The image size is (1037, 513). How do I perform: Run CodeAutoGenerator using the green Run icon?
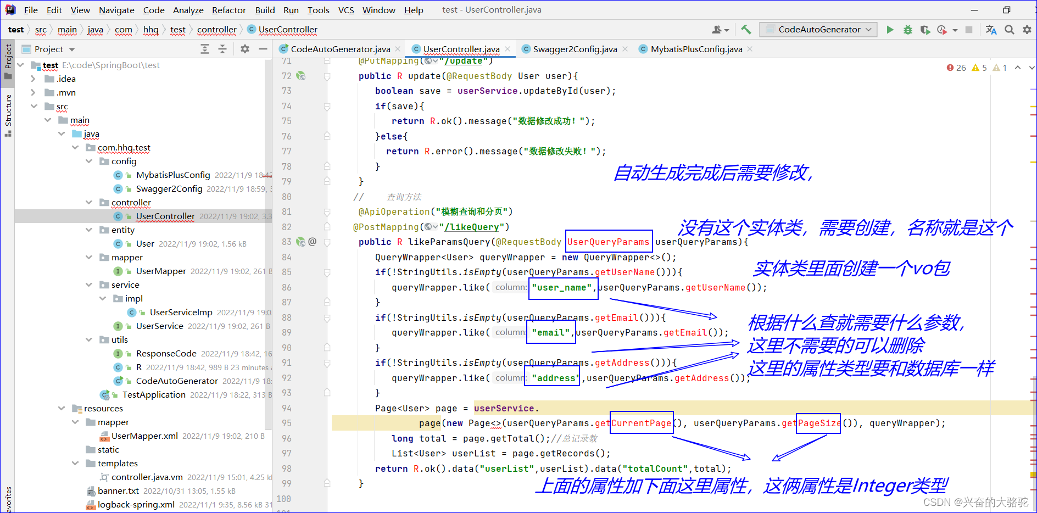click(x=890, y=29)
